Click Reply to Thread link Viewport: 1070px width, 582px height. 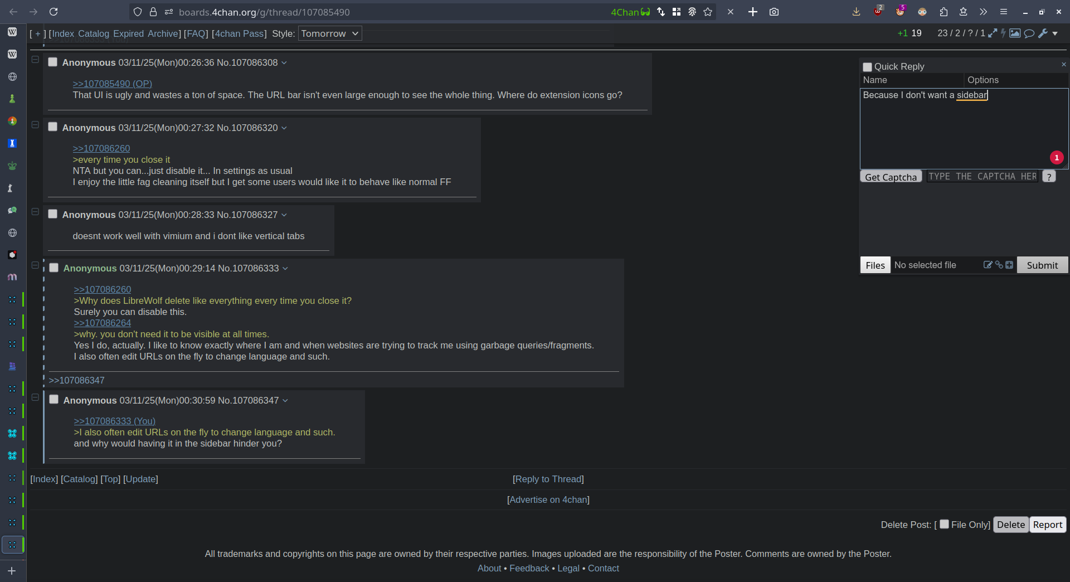click(548, 479)
